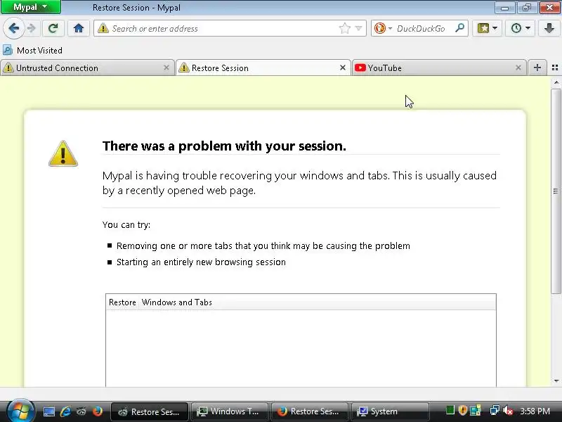This screenshot has width=562, height=422.
Task: Reload the current page
Action: pyautogui.click(x=53, y=28)
